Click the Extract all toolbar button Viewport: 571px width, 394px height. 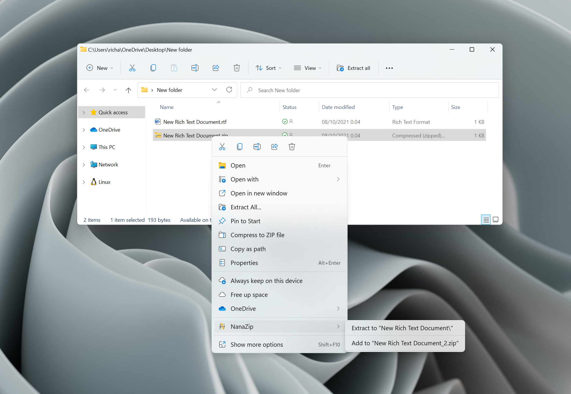[x=354, y=68]
